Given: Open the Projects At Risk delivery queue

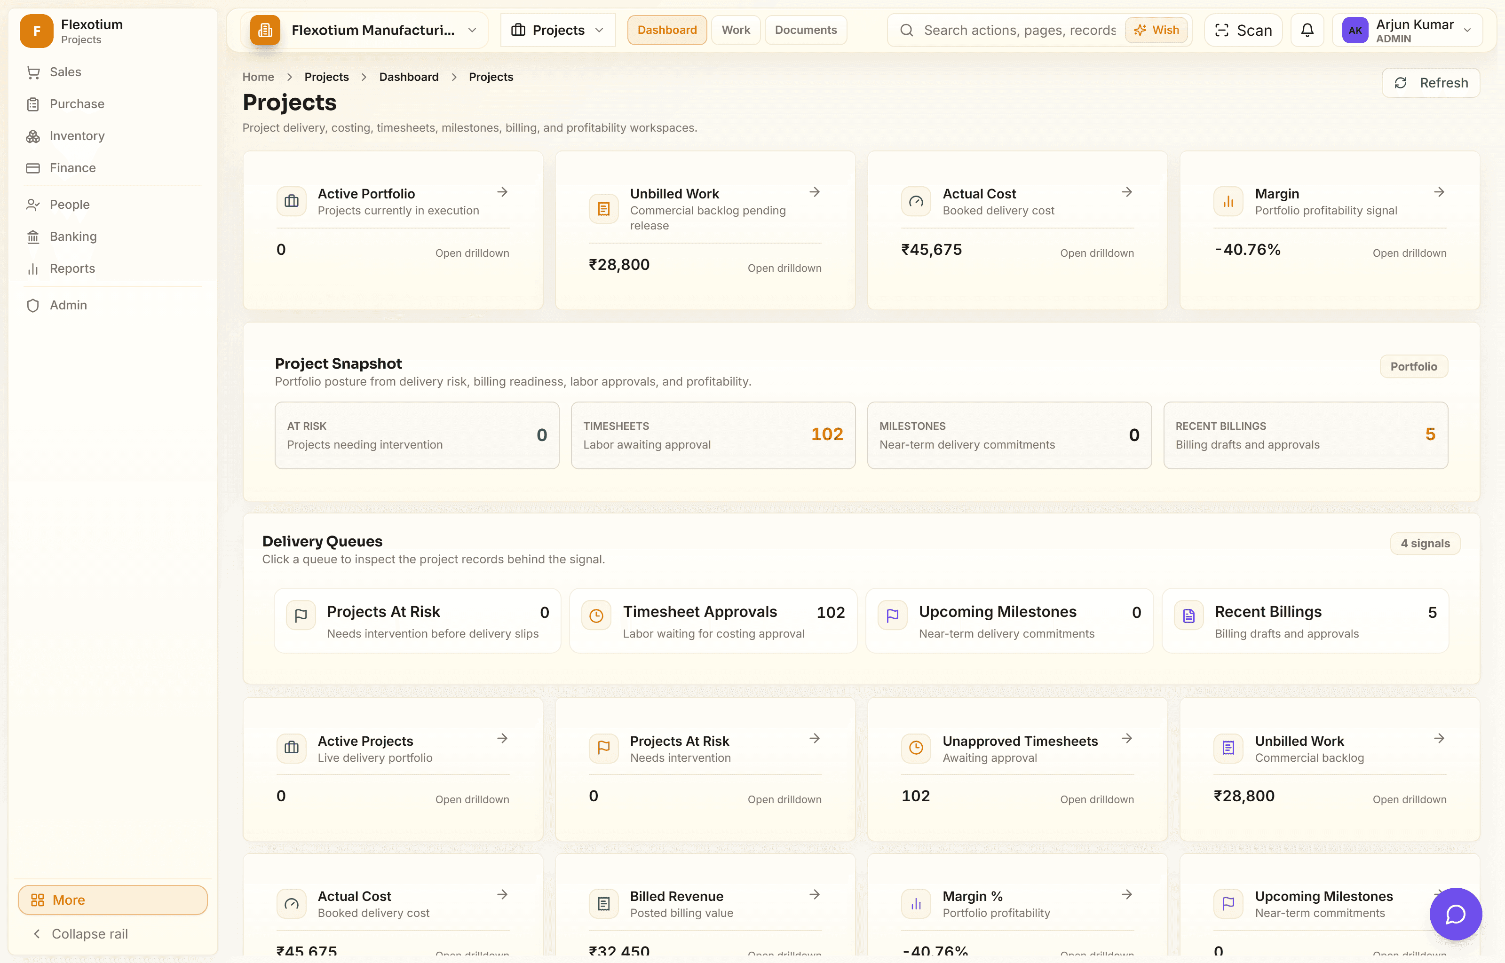Looking at the screenshot, I should [417, 621].
